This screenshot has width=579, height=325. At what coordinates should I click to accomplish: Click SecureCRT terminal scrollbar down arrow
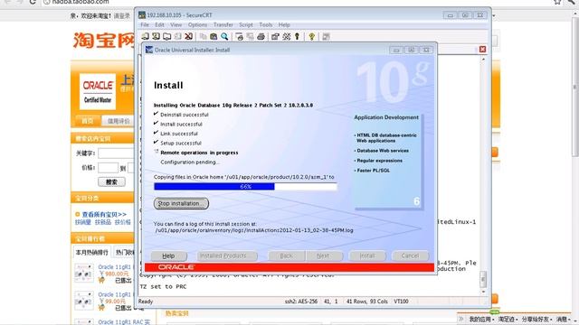(x=483, y=292)
